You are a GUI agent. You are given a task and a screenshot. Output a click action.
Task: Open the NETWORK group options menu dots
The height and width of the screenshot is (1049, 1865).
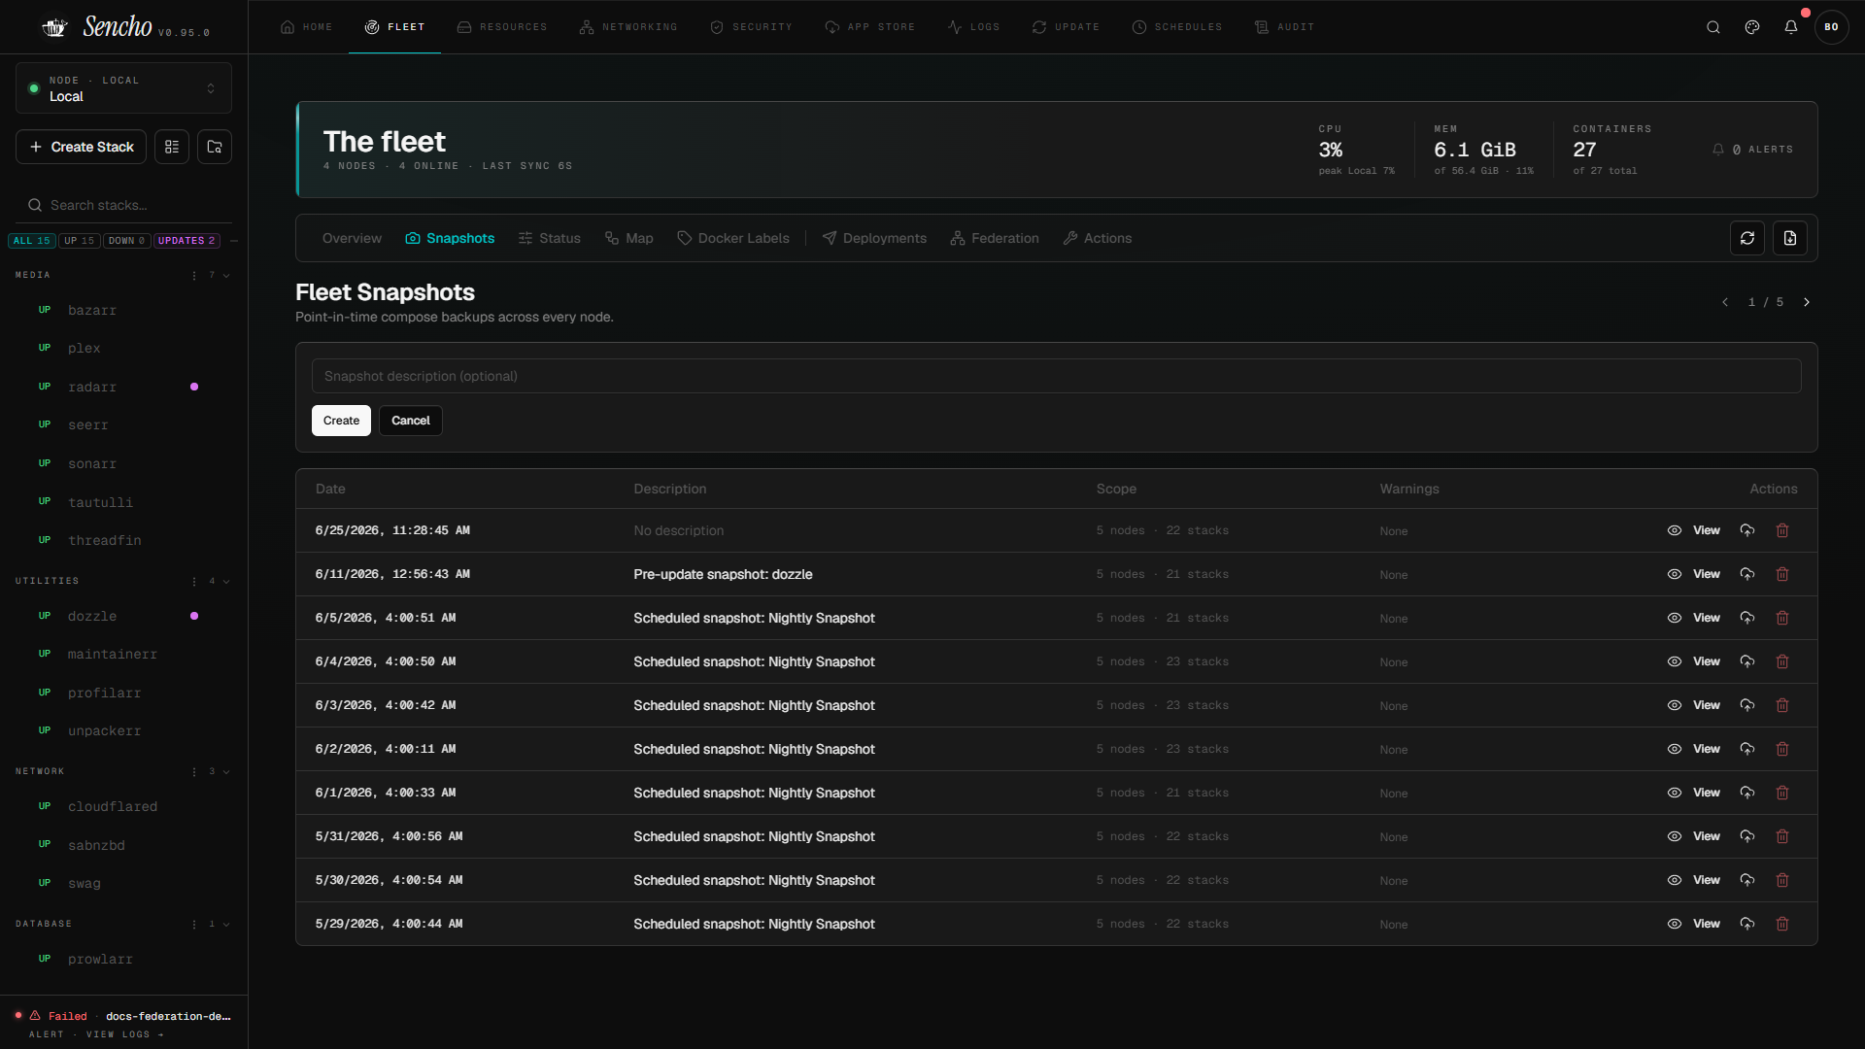[194, 772]
